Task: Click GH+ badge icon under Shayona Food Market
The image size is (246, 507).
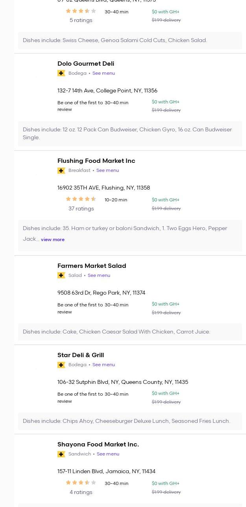Action: 61,454
